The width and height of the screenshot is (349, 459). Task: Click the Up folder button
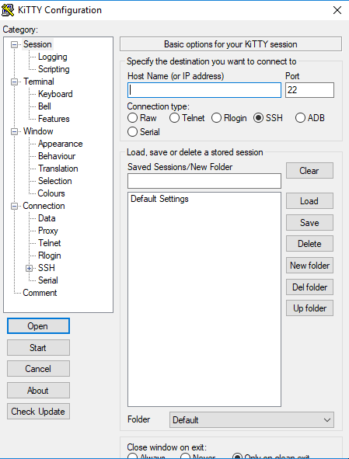309,308
